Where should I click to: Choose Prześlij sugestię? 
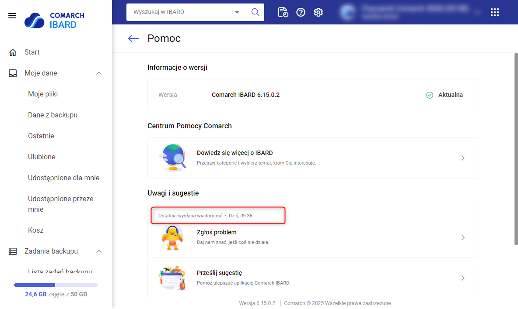pyautogui.click(x=313, y=278)
